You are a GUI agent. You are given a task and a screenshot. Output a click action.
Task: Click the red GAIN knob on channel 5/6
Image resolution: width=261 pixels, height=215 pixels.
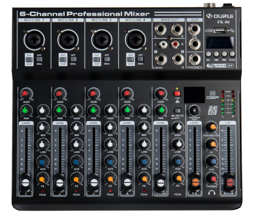pyautogui.click(x=161, y=93)
